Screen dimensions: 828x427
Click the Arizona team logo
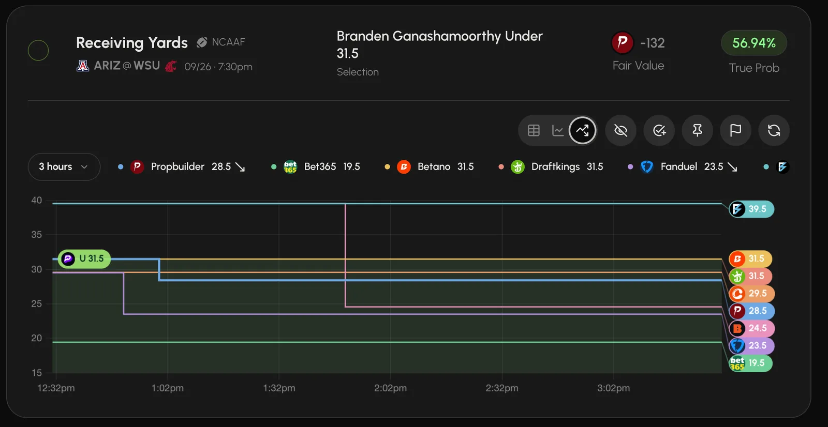coord(83,66)
